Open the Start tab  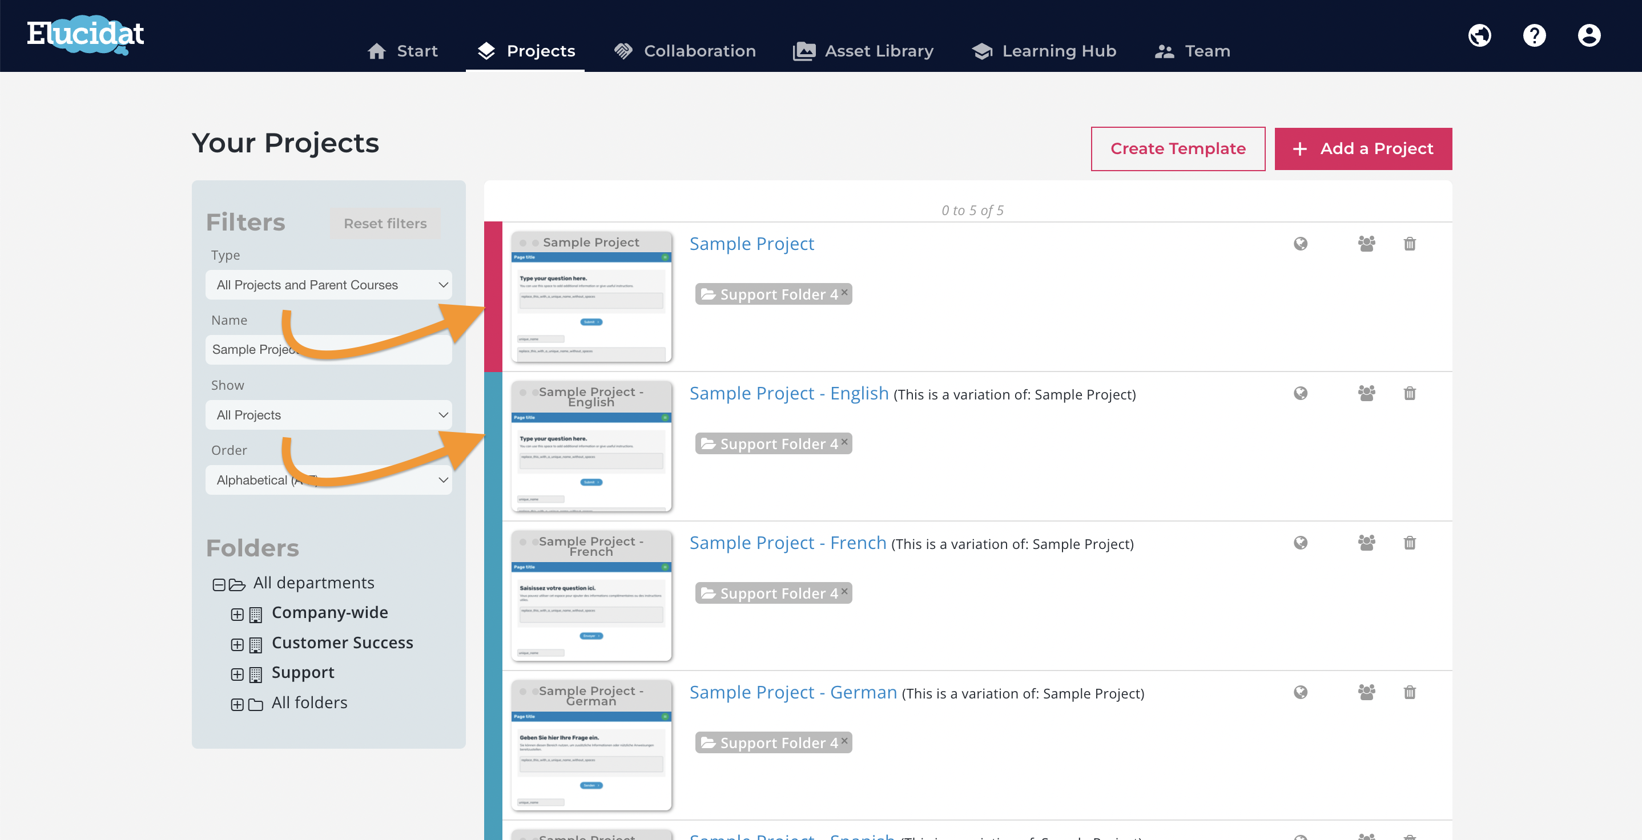(x=402, y=51)
